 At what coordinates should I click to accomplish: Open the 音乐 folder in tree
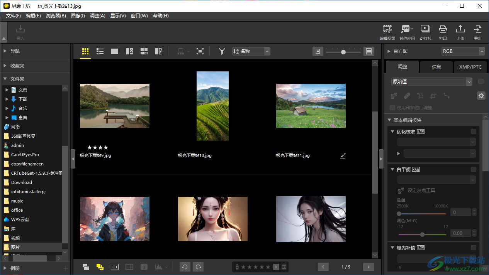[x=23, y=108]
